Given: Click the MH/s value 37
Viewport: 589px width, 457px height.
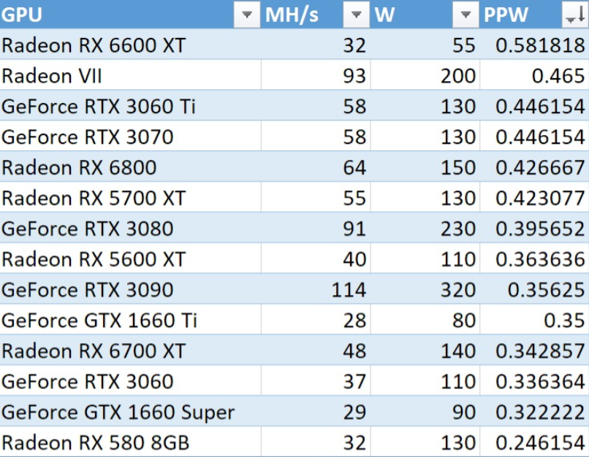Looking at the screenshot, I should (354, 381).
